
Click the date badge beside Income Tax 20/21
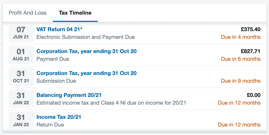point(21,121)
